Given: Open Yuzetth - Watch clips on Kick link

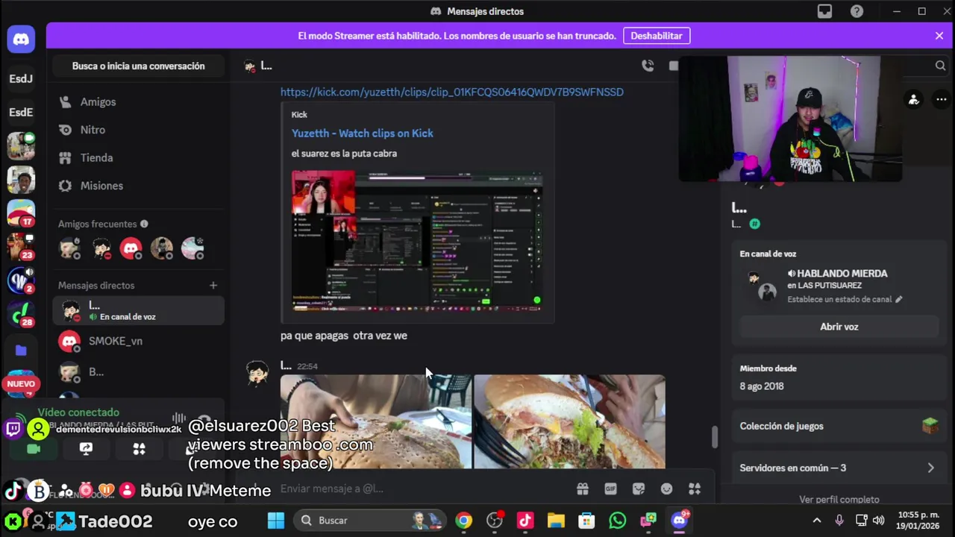Looking at the screenshot, I should click(363, 133).
